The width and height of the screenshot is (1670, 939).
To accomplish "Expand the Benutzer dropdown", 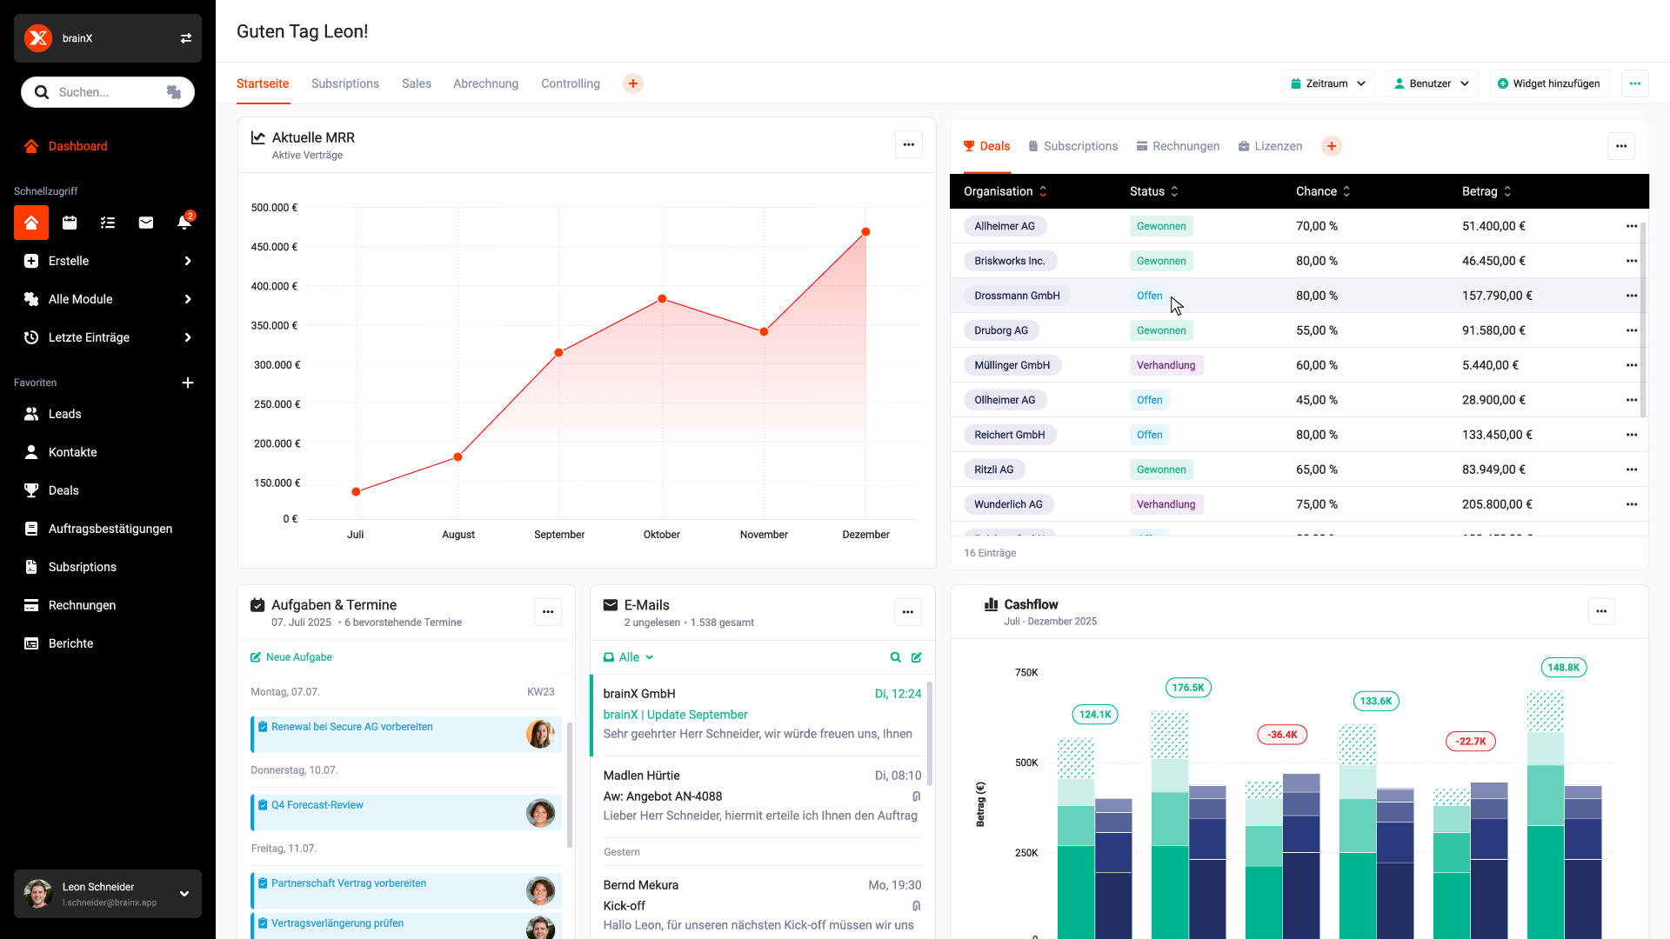I will (1431, 83).
